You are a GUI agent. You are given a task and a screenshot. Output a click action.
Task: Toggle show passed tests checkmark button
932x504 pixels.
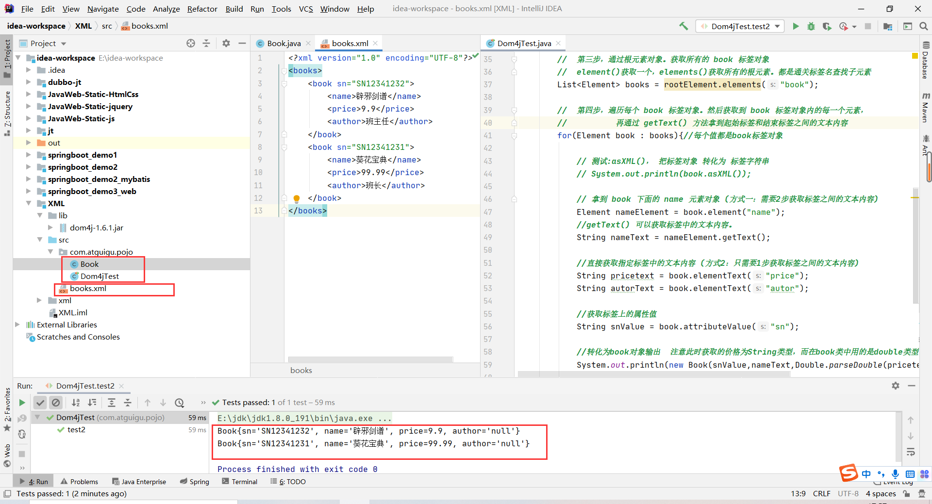pos(40,403)
